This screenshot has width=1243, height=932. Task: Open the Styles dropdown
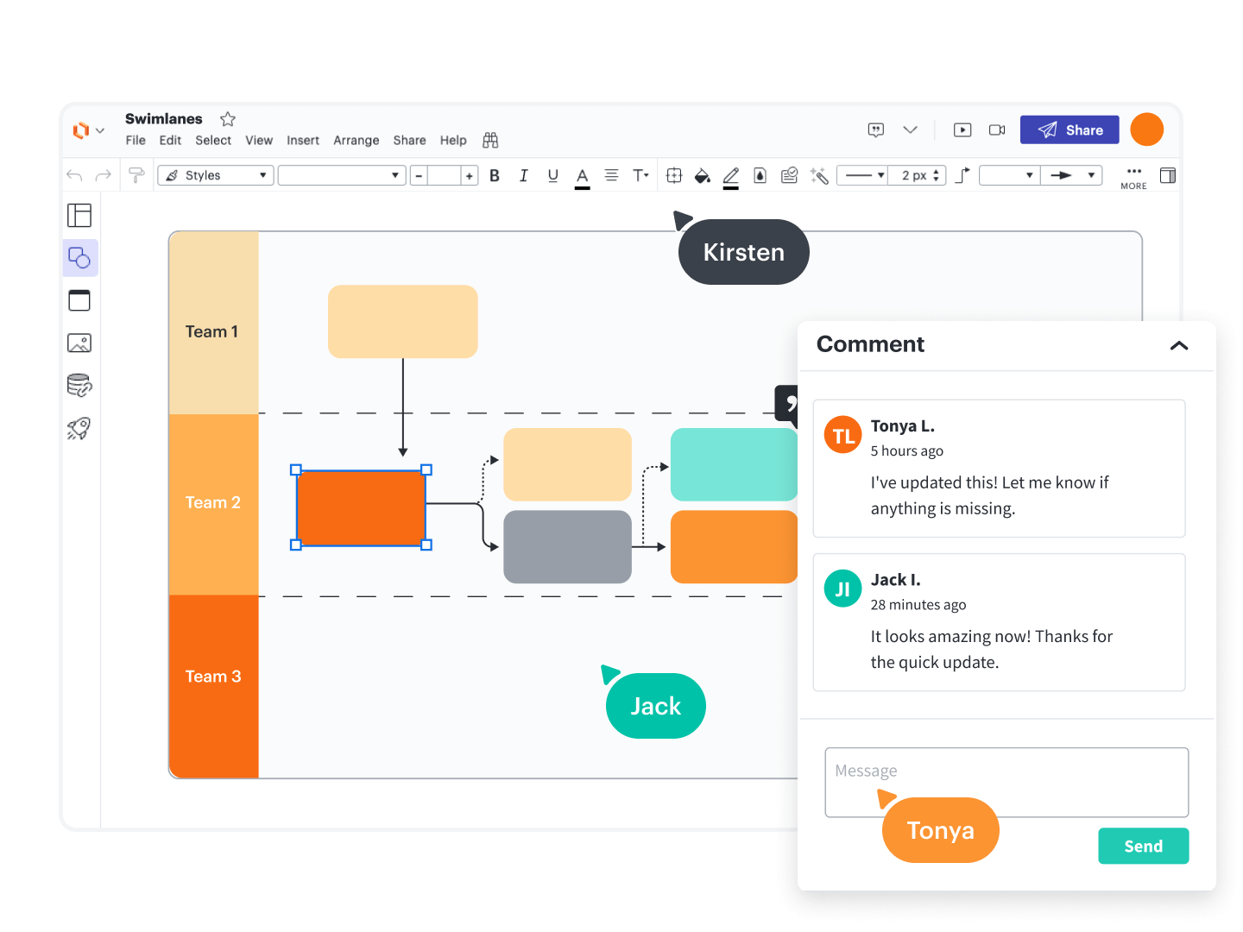[x=216, y=175]
